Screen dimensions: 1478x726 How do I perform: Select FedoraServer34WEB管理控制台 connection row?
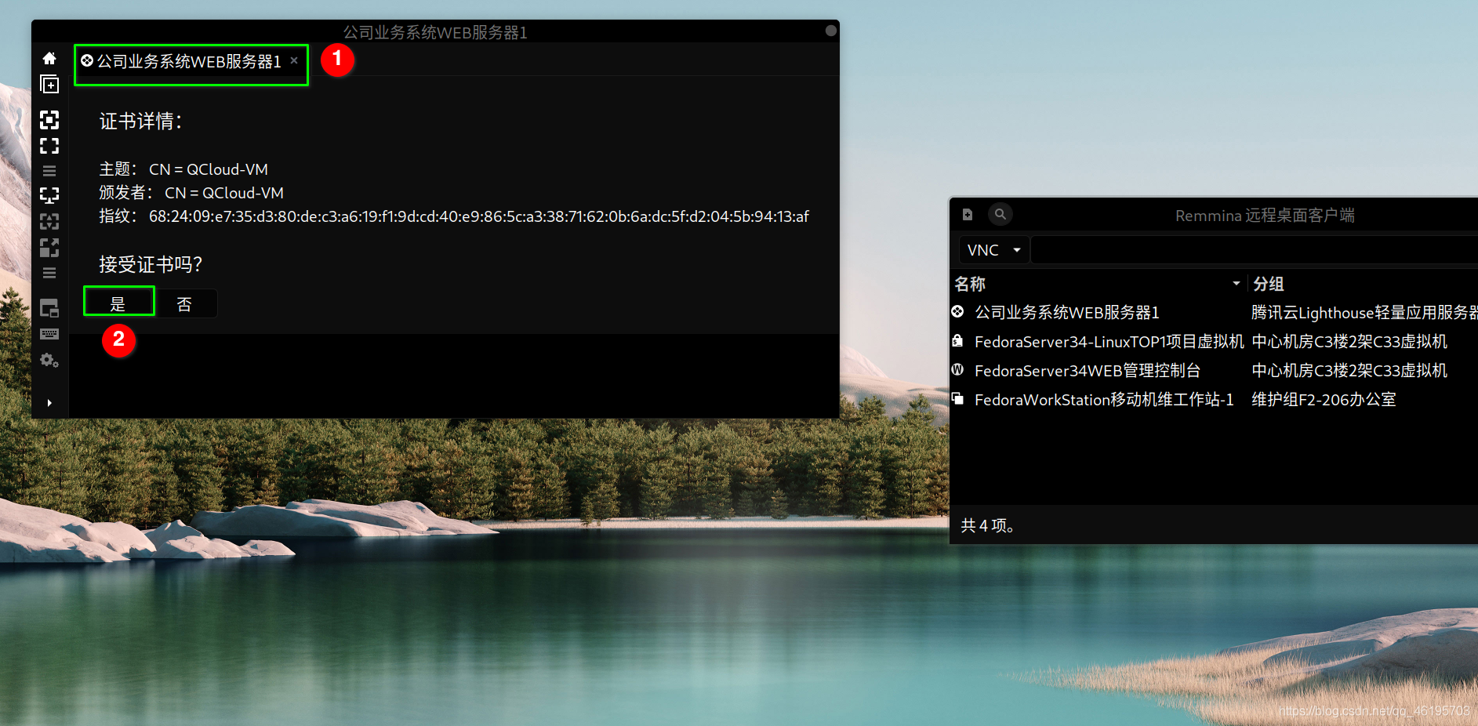(1214, 371)
